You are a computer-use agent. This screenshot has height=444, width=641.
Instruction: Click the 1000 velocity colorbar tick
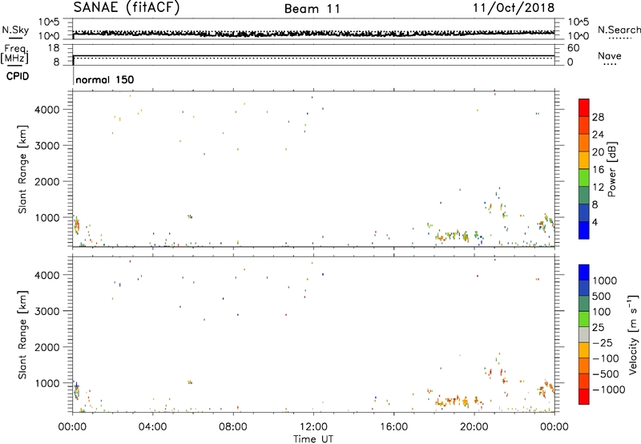tap(605, 281)
